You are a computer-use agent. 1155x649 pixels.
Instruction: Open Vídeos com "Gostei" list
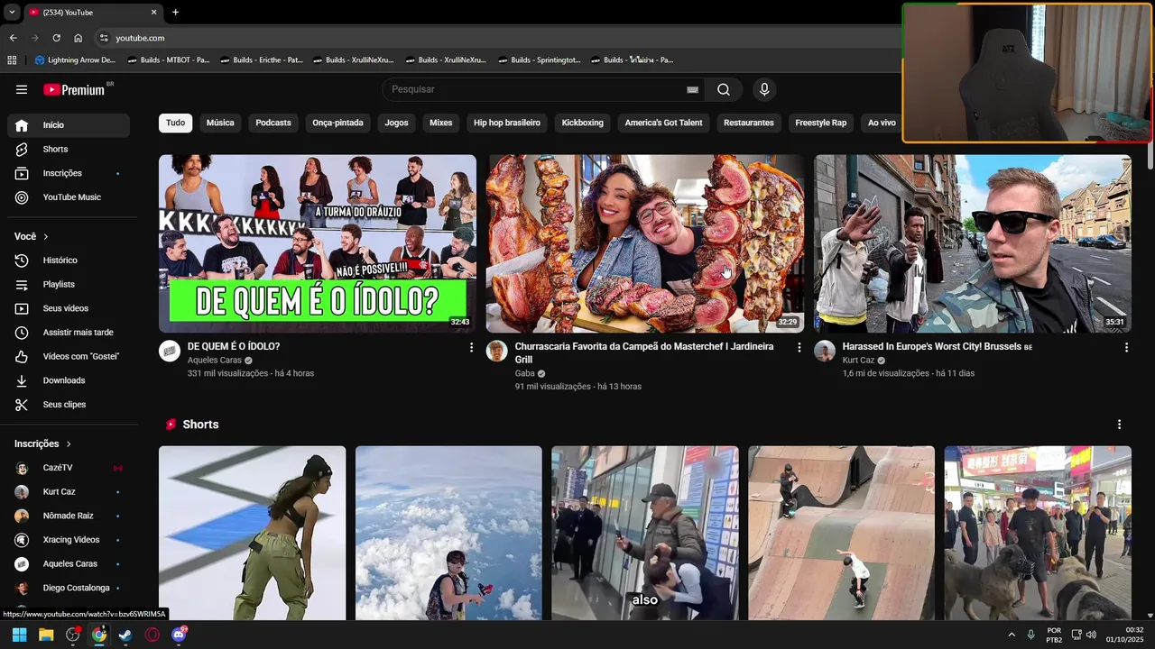pos(69,356)
